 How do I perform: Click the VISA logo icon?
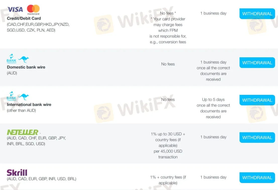[15, 9]
